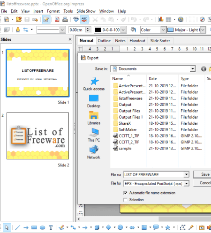
Task: Open a file with the Open folder icon
Action: (19, 20)
